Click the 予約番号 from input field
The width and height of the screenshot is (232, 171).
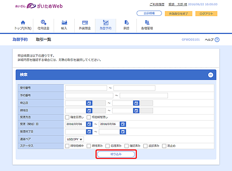point(89,96)
